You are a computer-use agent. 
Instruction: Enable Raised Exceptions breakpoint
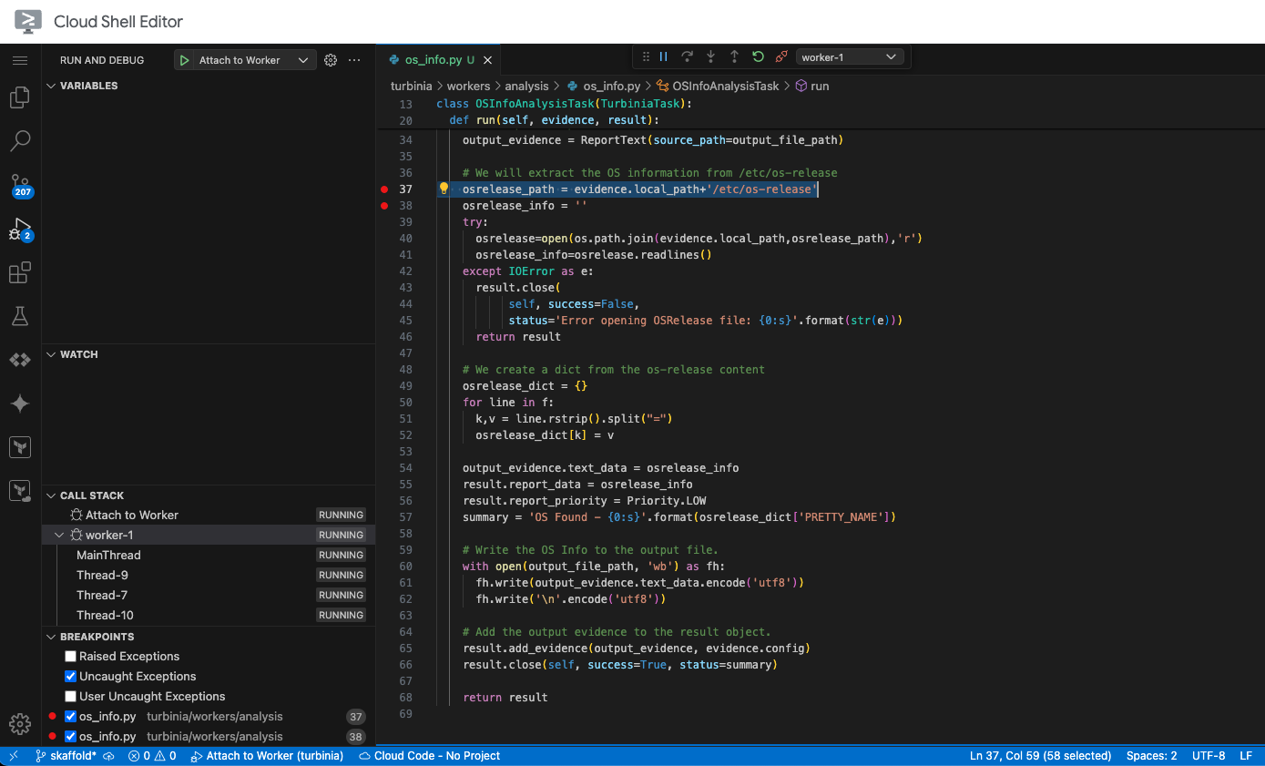click(x=70, y=656)
